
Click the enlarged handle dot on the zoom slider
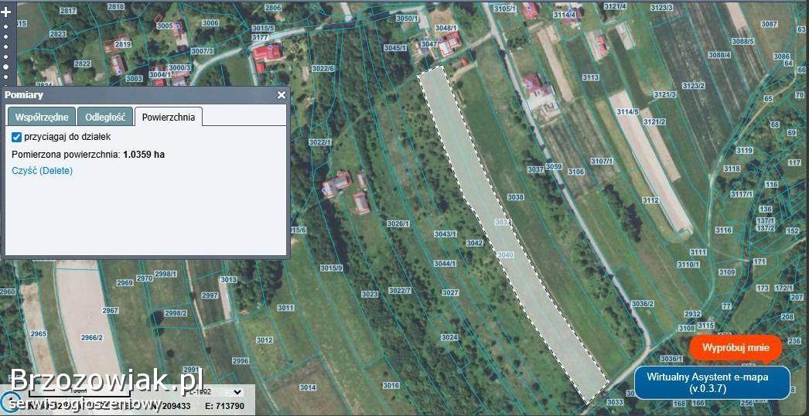tap(6, 66)
